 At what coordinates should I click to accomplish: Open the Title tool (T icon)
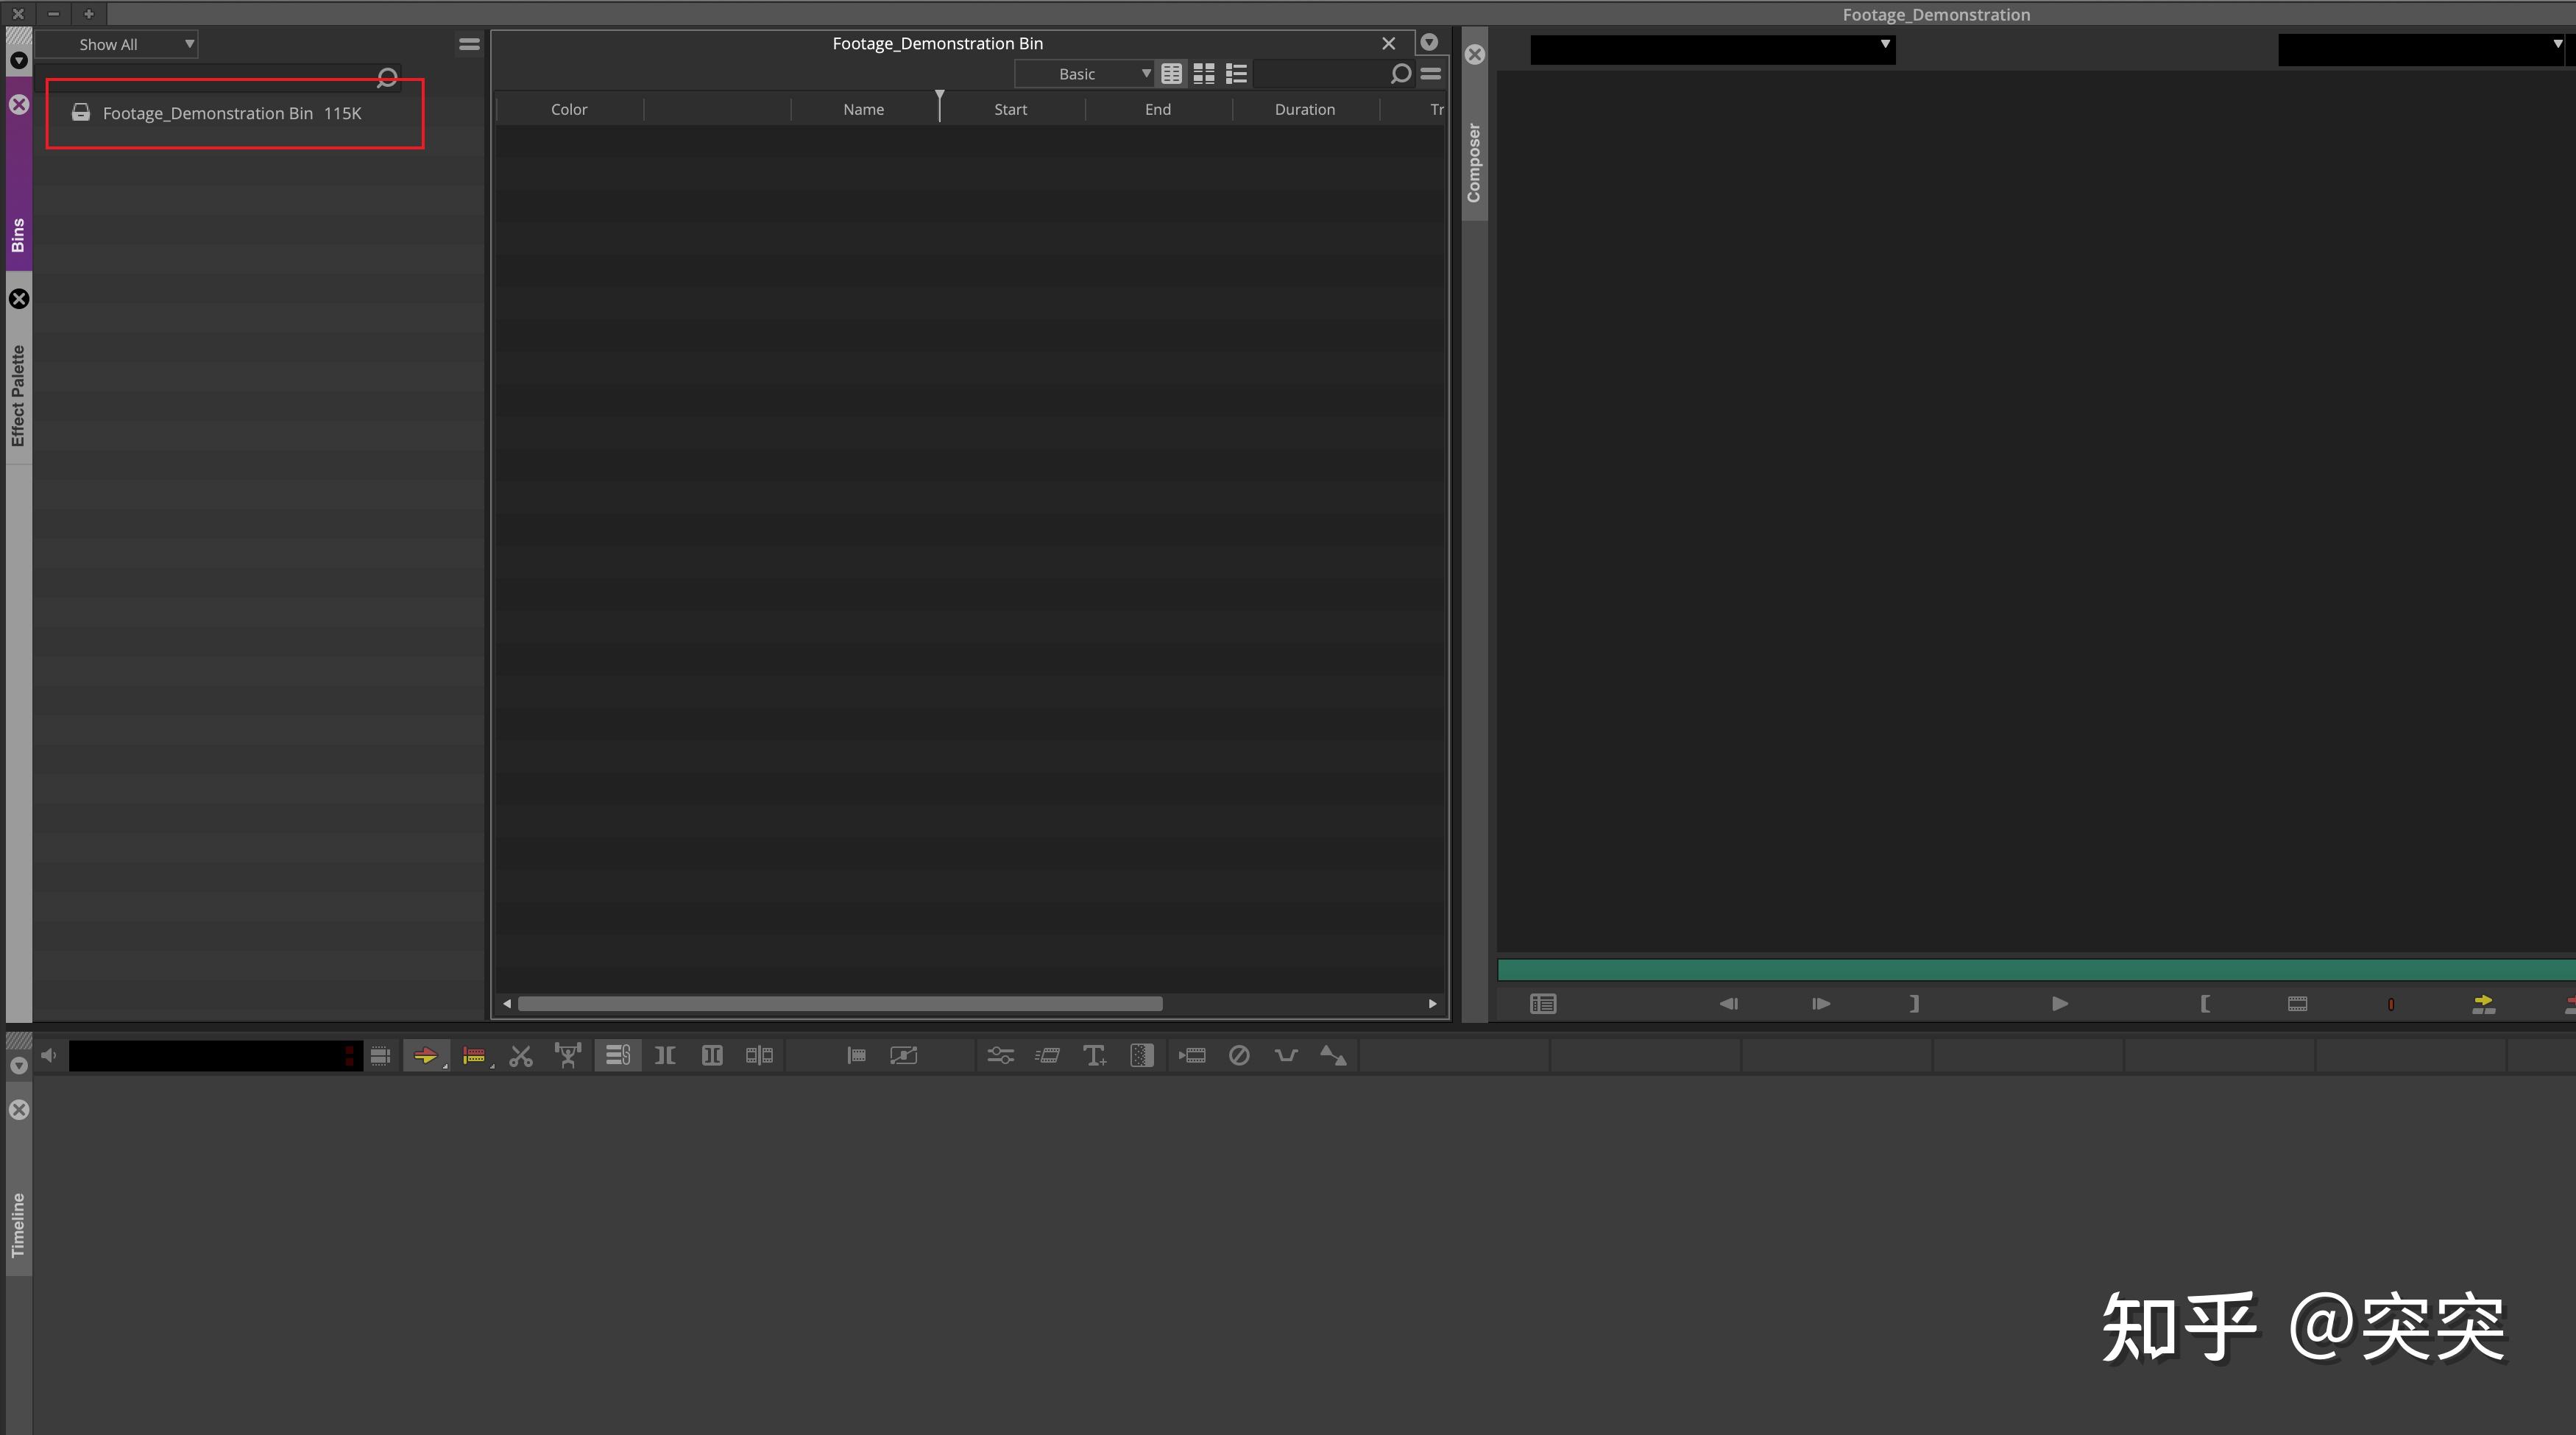(1094, 1055)
